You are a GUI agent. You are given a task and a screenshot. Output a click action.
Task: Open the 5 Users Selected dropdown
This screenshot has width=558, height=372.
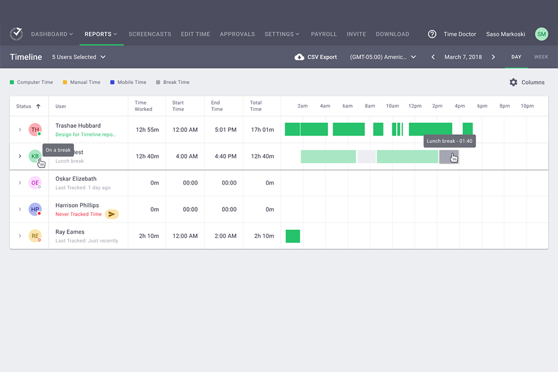(x=78, y=57)
